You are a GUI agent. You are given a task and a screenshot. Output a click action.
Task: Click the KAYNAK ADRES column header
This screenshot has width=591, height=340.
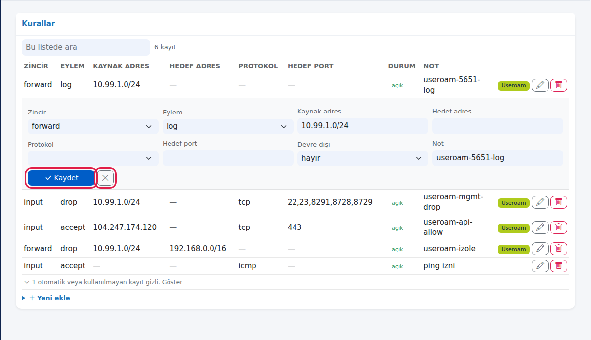[121, 66]
